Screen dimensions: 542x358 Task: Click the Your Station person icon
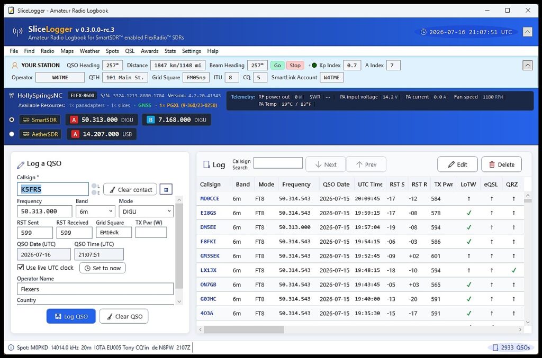14,65
